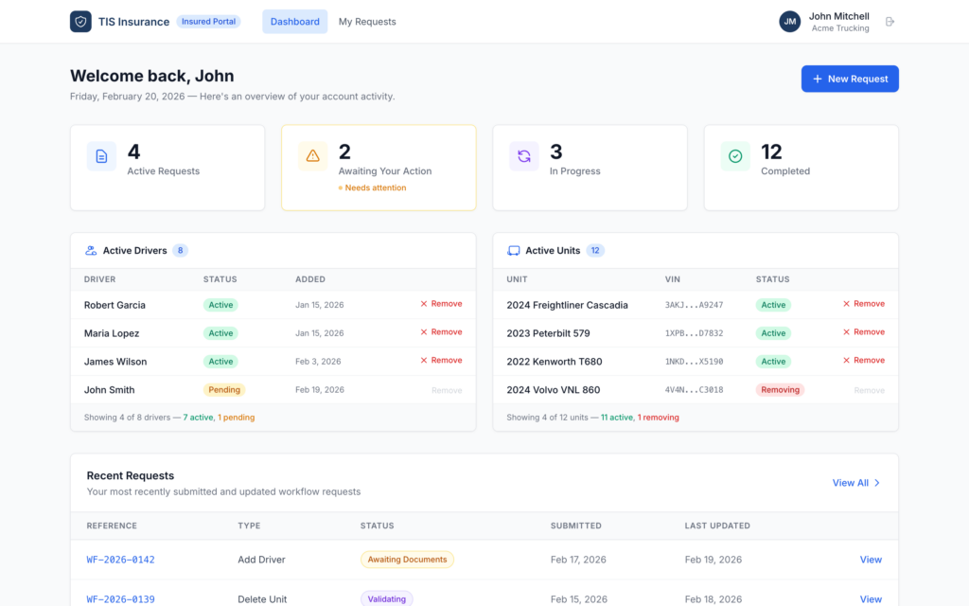Click VIN 4V4N...C3018

pyautogui.click(x=694, y=390)
